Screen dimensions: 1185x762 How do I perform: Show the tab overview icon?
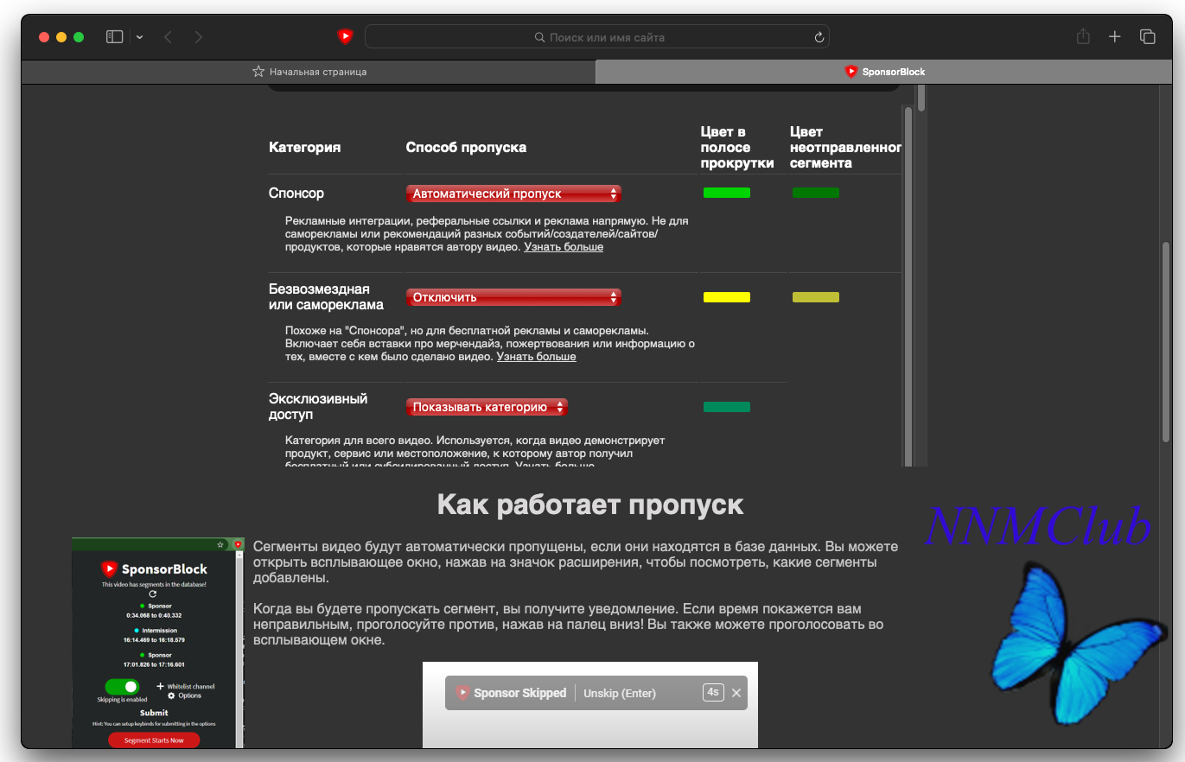coord(1148,36)
